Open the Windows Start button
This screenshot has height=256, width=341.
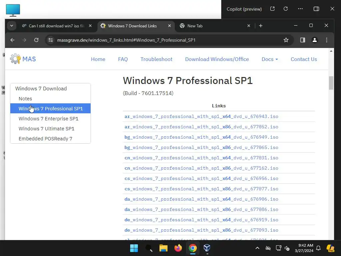point(134,248)
